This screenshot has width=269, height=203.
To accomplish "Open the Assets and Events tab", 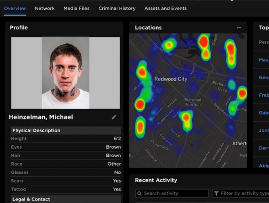I will point(166,8).
